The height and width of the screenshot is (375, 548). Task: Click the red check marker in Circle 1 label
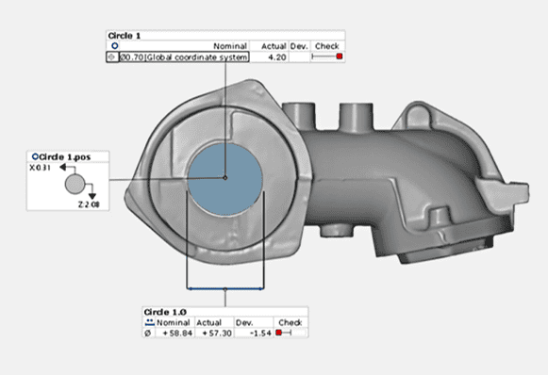[339, 57]
